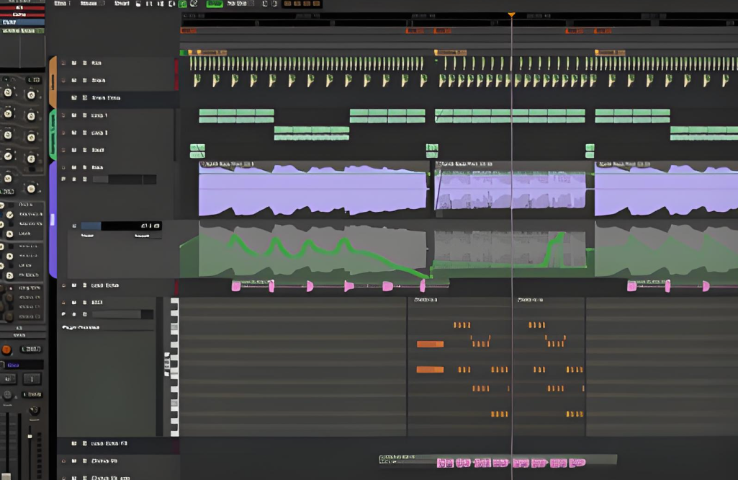Click the slider bar under the piano roll track header

pyautogui.click(x=122, y=314)
